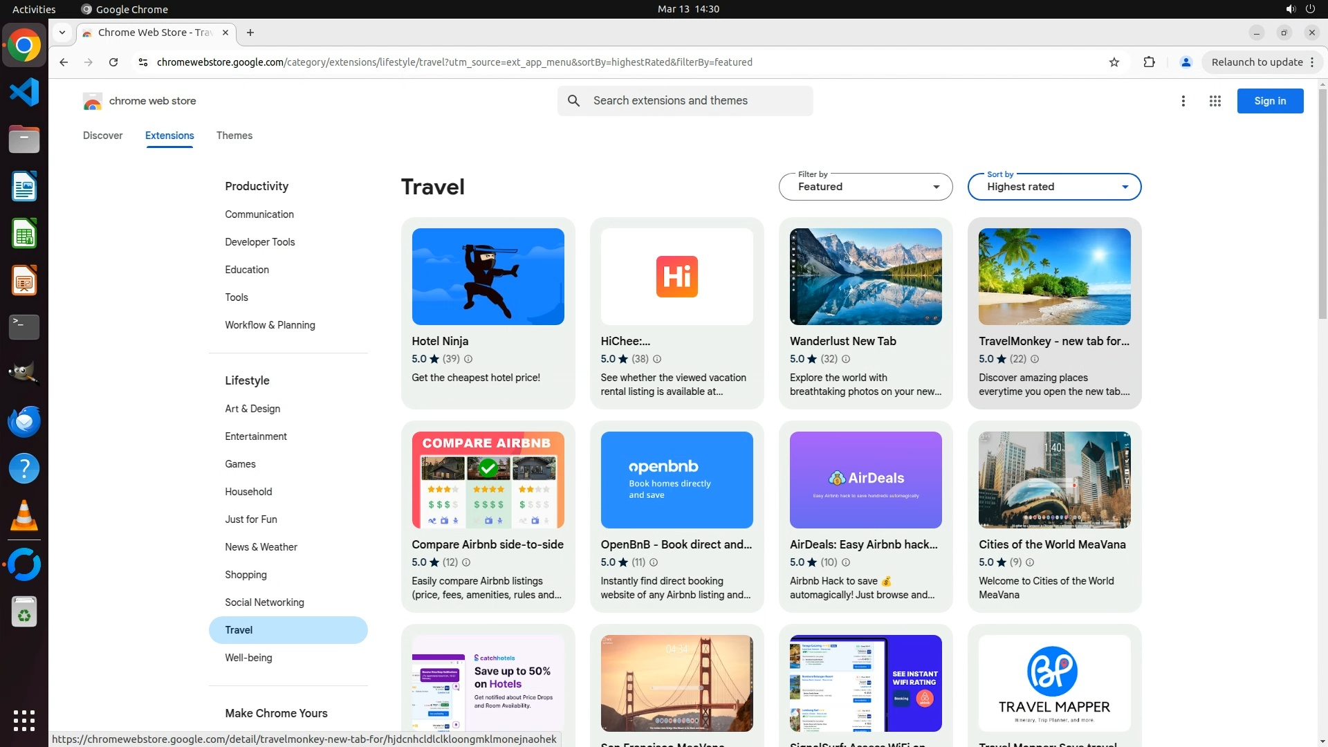1328x747 pixels.
Task: Expand the Filter by Featured dropdown
Action: pos(865,187)
